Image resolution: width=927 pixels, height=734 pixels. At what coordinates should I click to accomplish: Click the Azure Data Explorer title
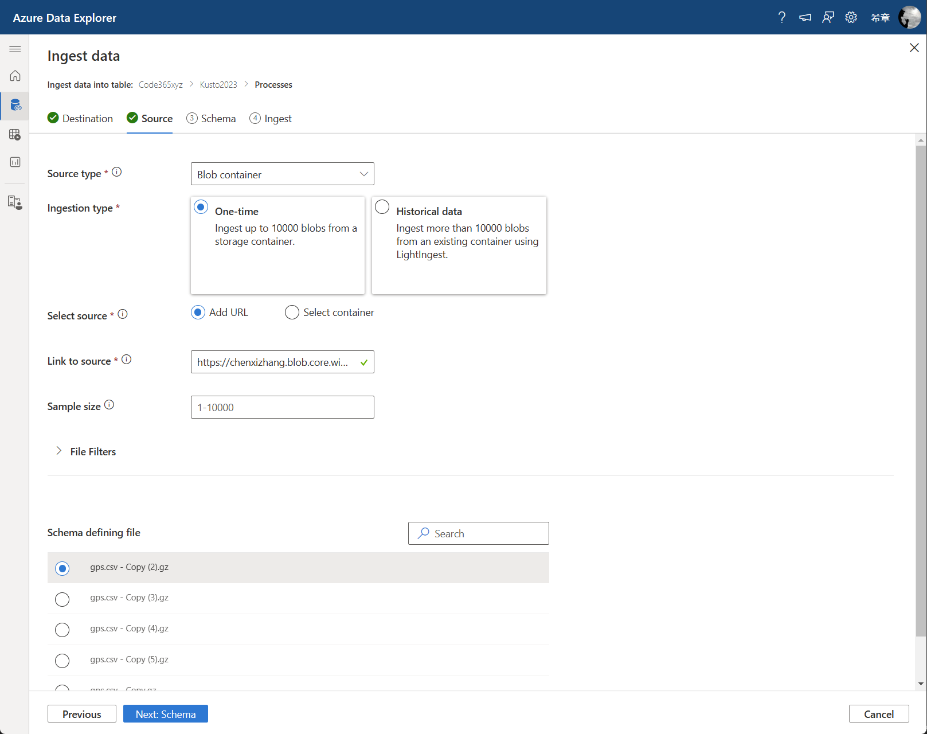pos(65,18)
